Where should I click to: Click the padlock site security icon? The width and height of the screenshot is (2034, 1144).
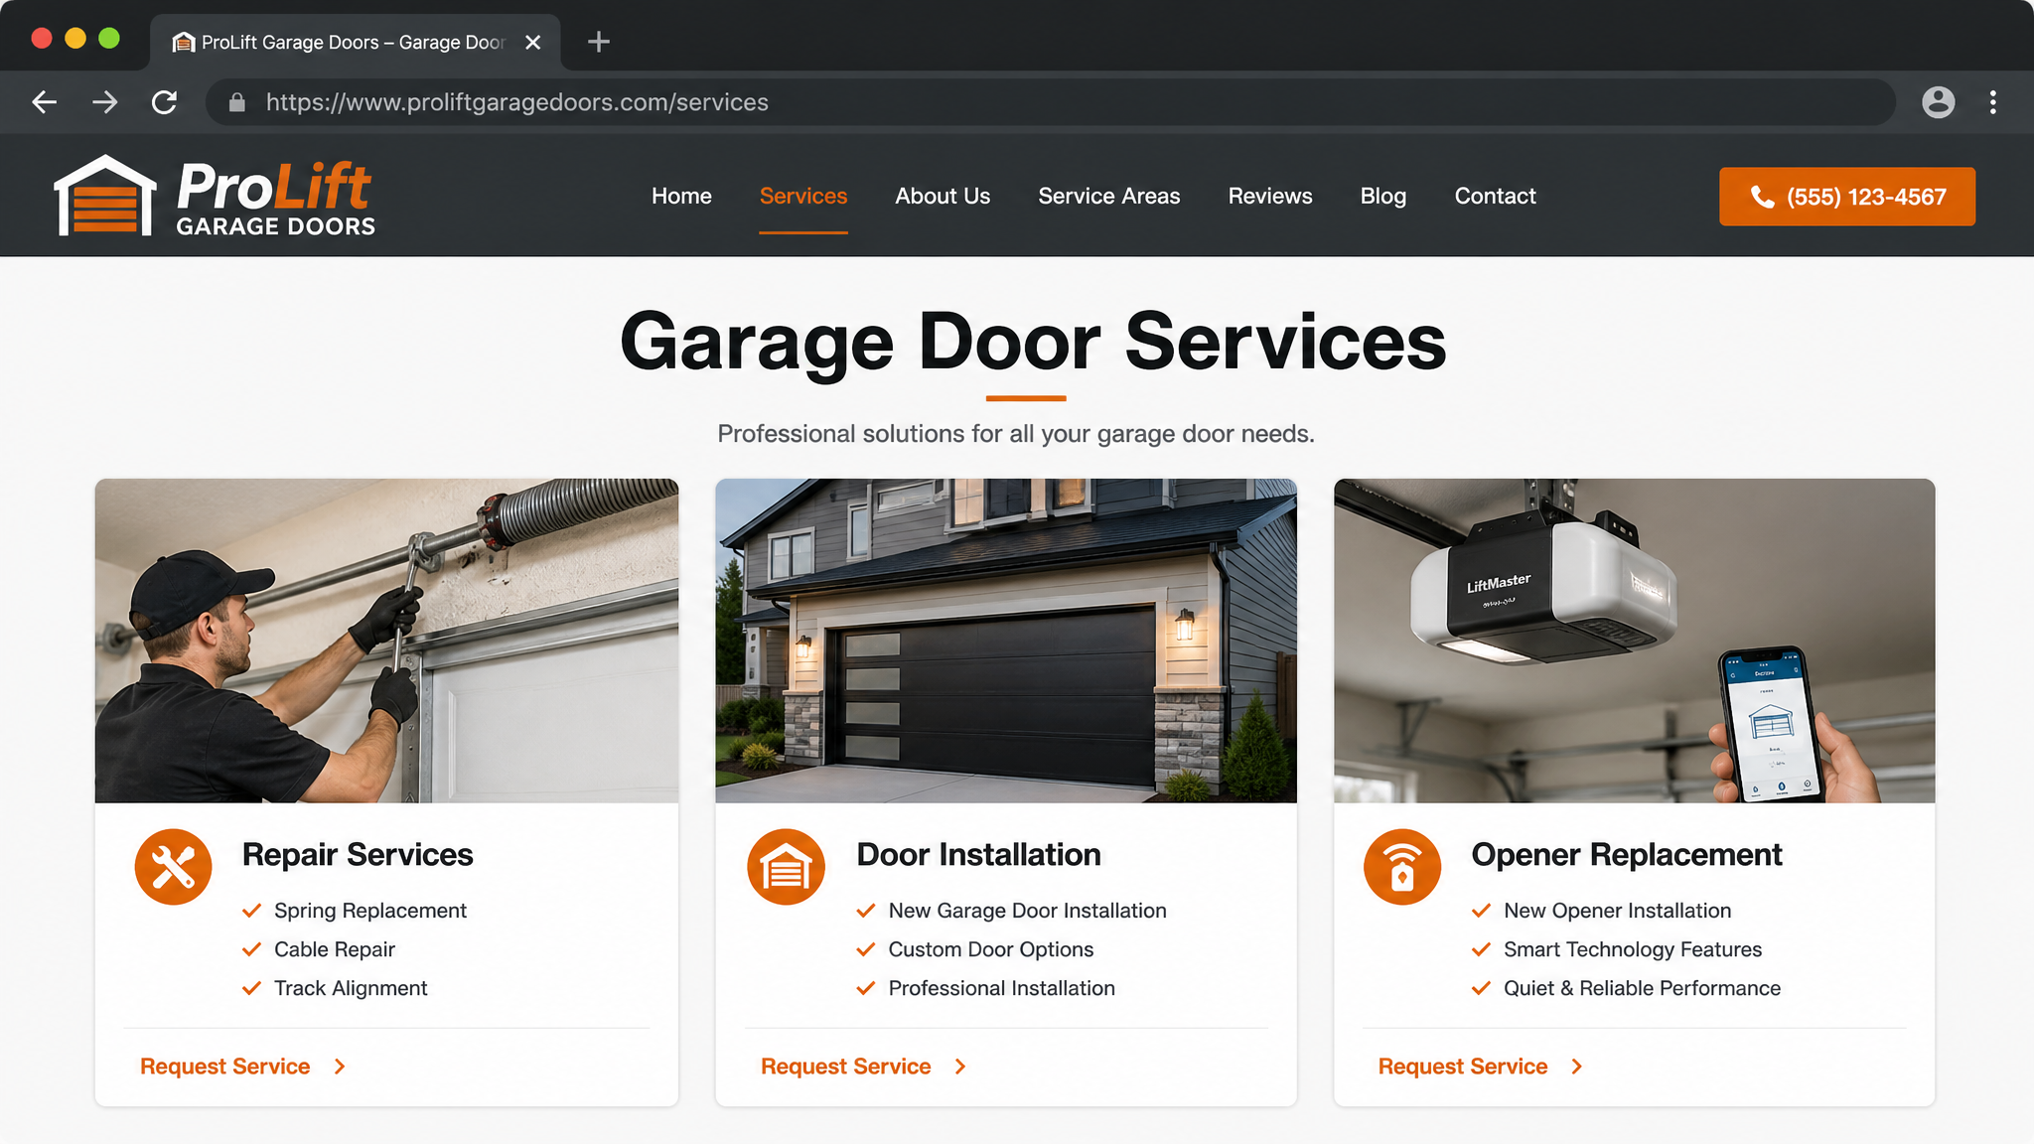point(236,102)
